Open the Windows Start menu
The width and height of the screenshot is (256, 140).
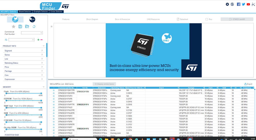(x=64, y=139)
